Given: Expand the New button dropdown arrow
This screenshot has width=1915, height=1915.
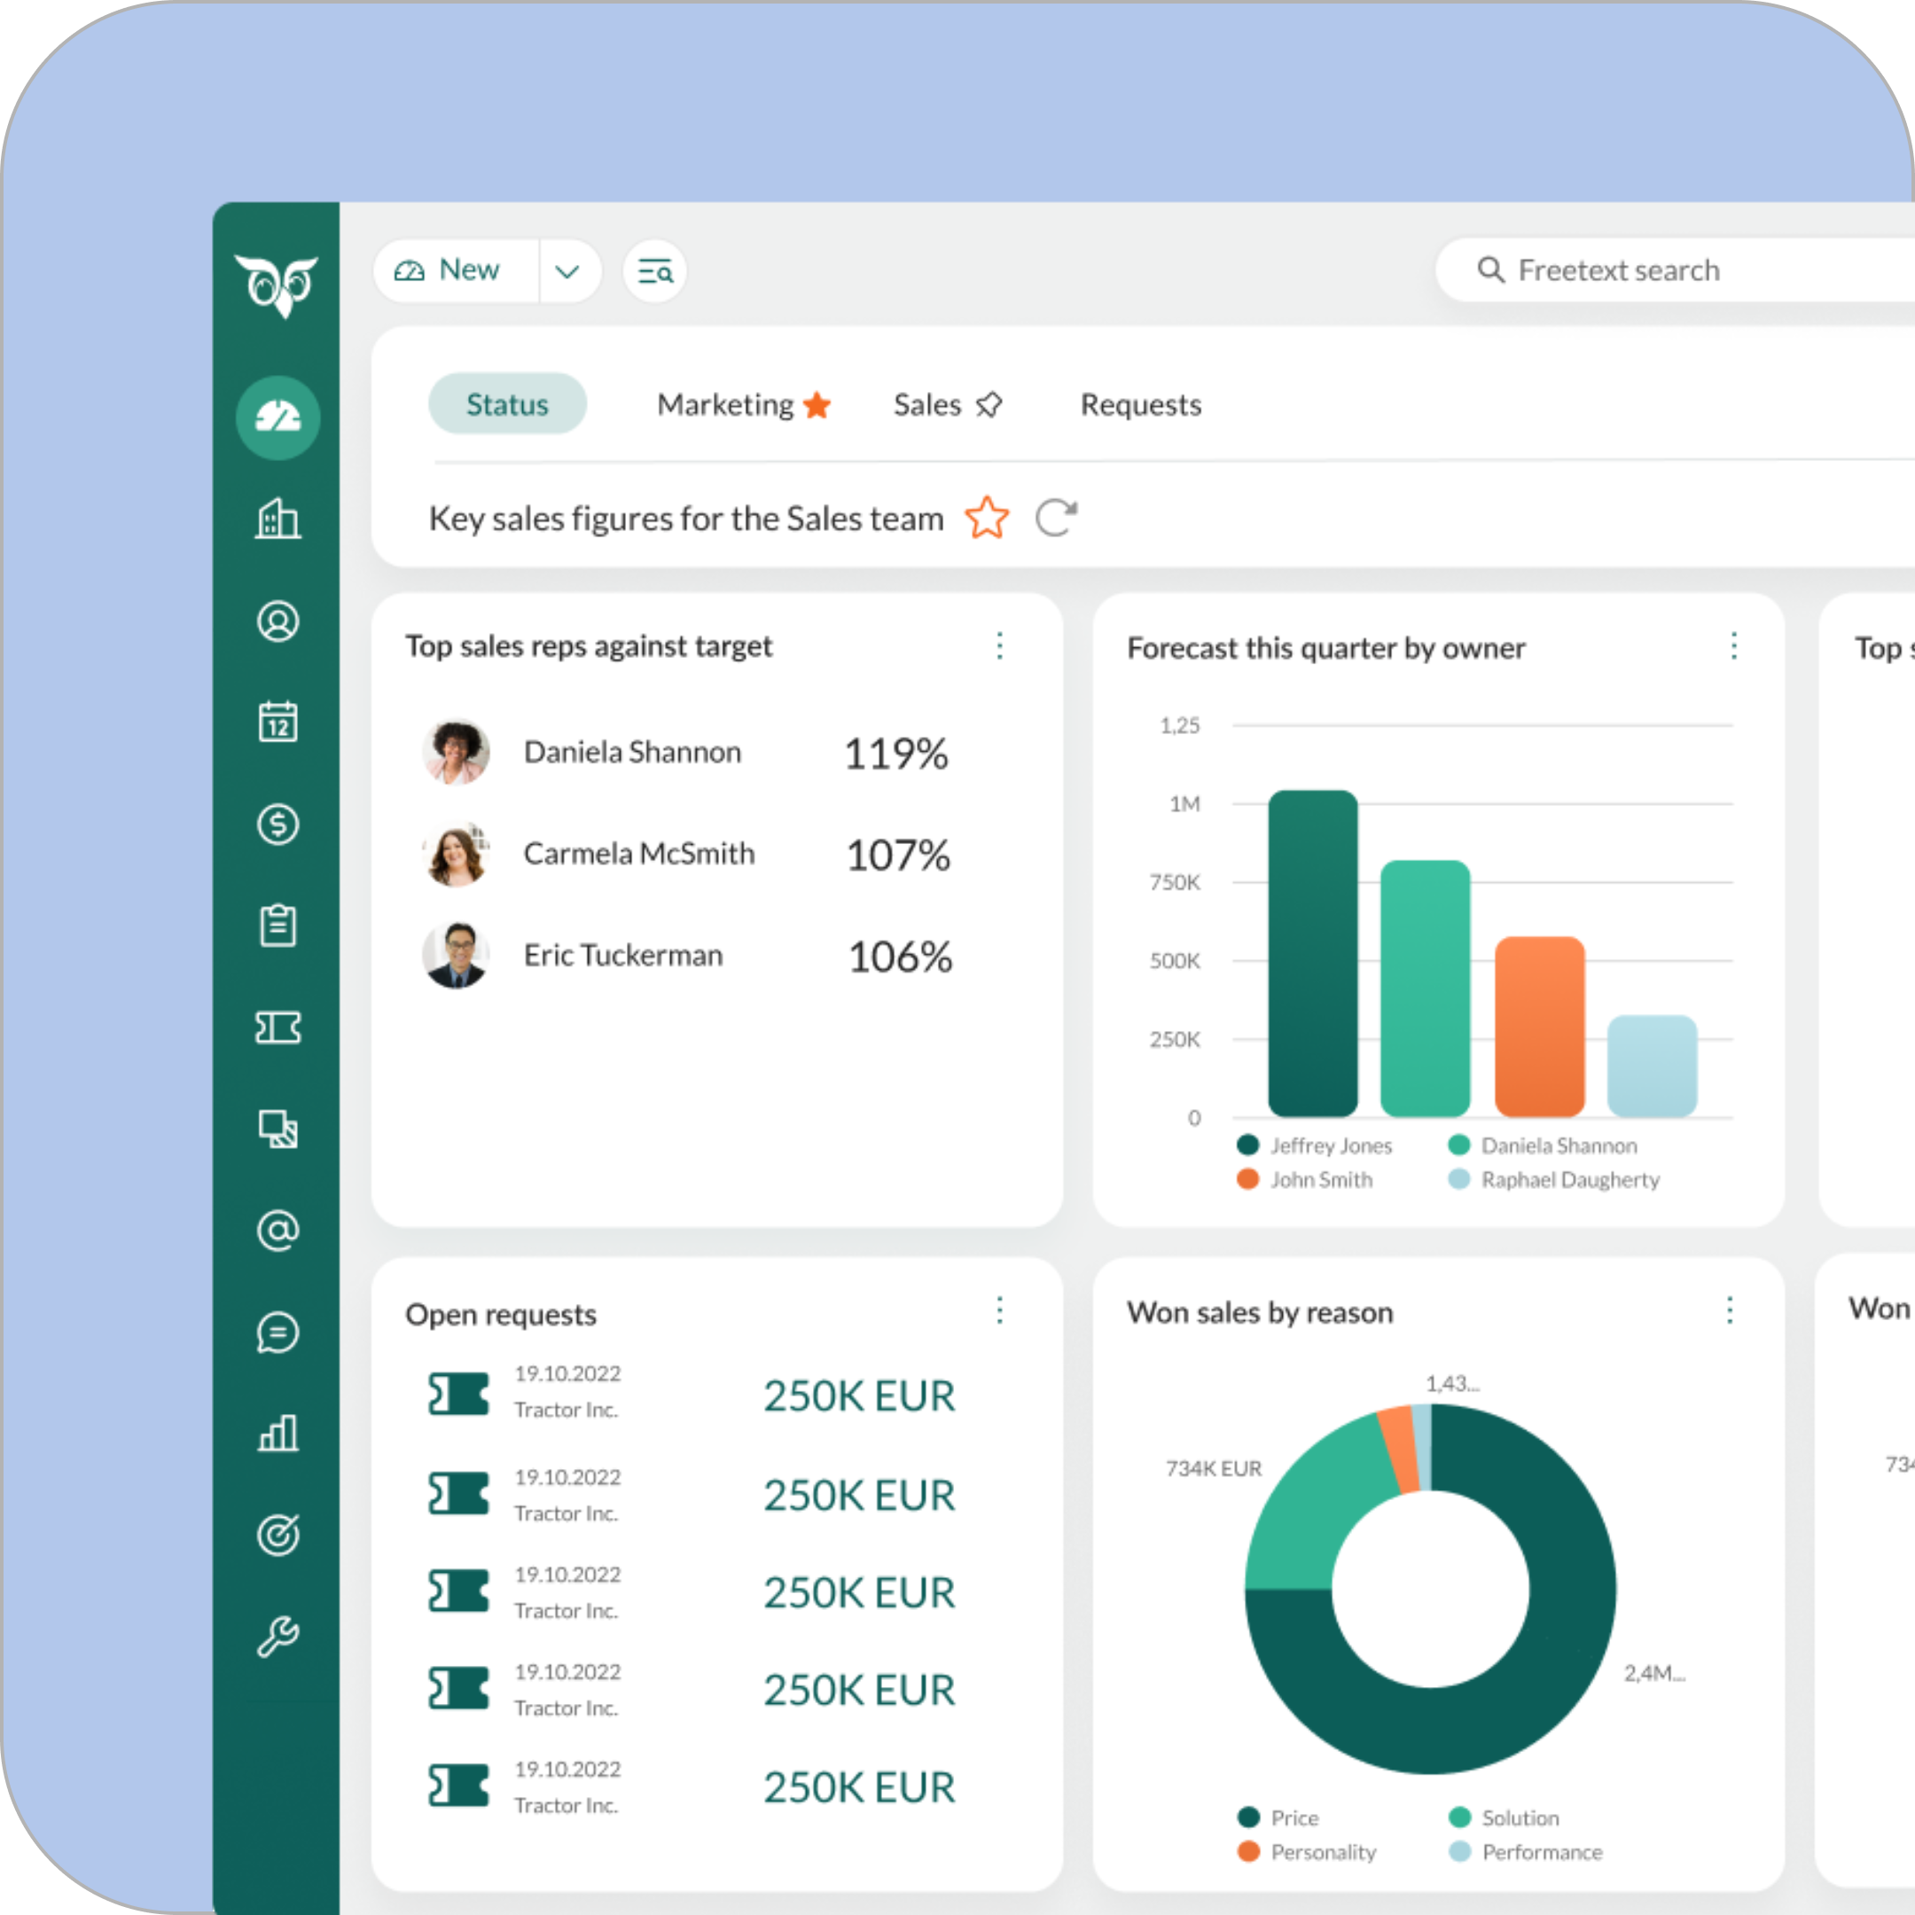Looking at the screenshot, I should tap(568, 270).
